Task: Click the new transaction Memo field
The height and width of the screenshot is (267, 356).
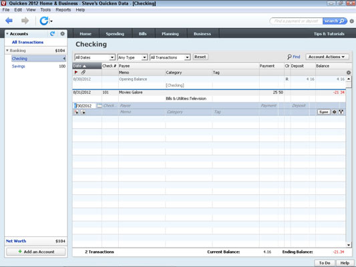Action: 142,112
